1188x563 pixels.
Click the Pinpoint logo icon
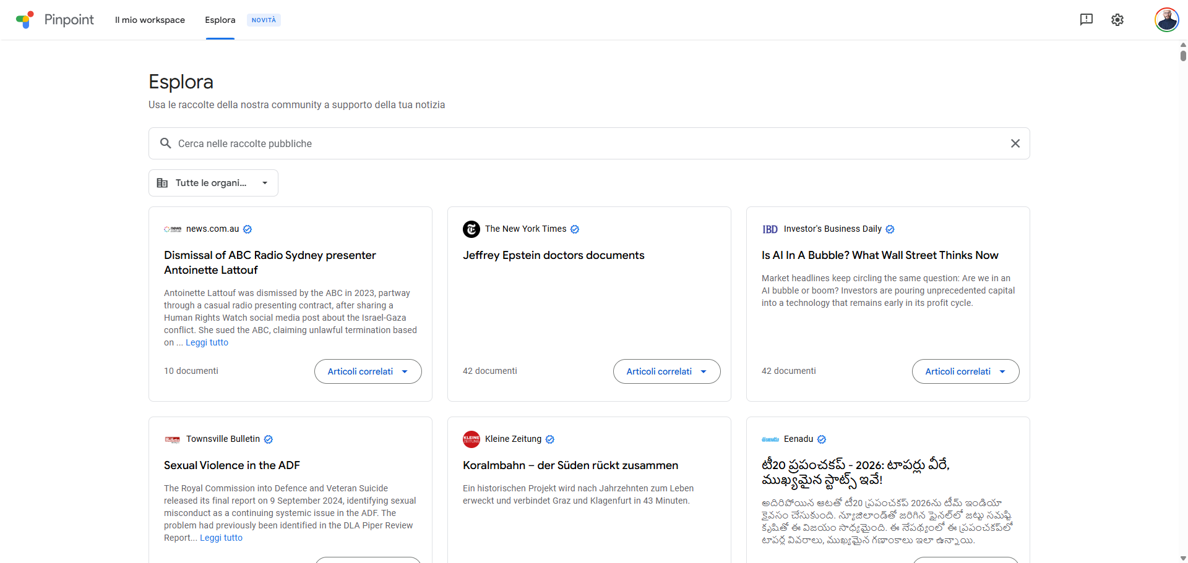(x=25, y=20)
